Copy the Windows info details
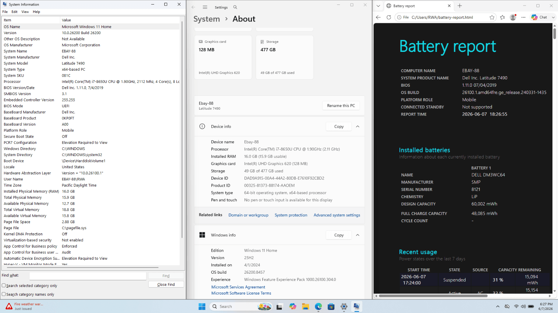Screen dimensions: 558x313 click(339, 235)
